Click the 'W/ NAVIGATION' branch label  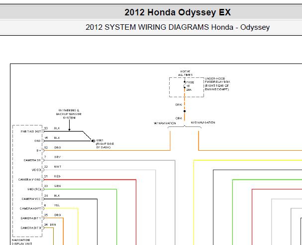tap(165, 123)
